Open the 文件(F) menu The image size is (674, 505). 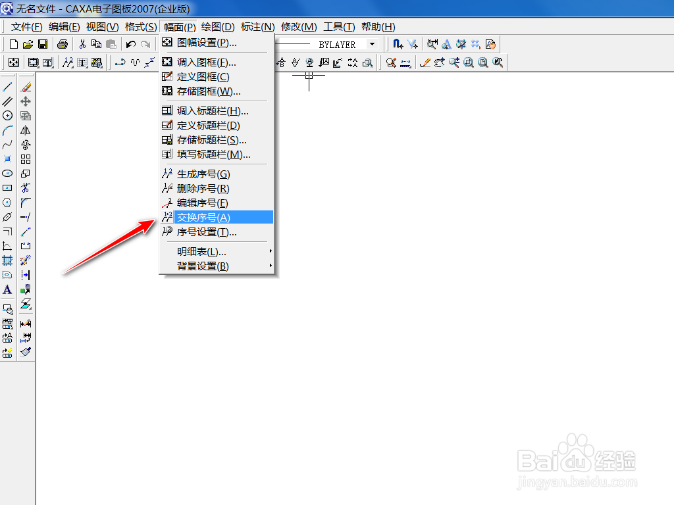pos(26,27)
